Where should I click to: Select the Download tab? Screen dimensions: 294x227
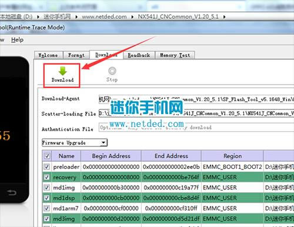pos(106,55)
